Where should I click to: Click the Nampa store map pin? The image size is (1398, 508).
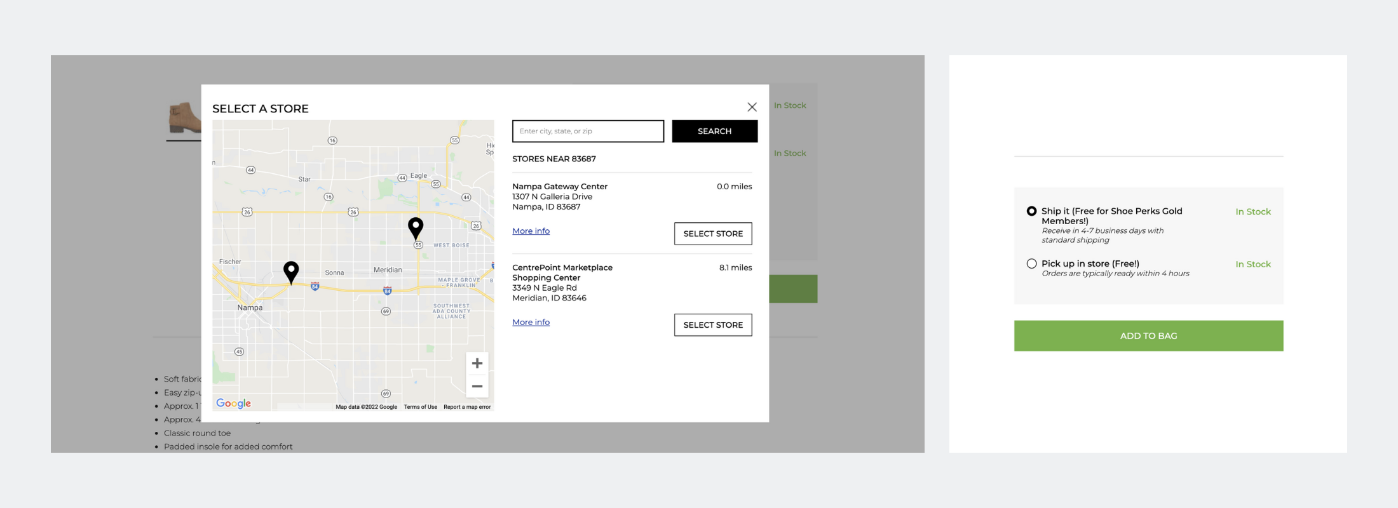(291, 272)
